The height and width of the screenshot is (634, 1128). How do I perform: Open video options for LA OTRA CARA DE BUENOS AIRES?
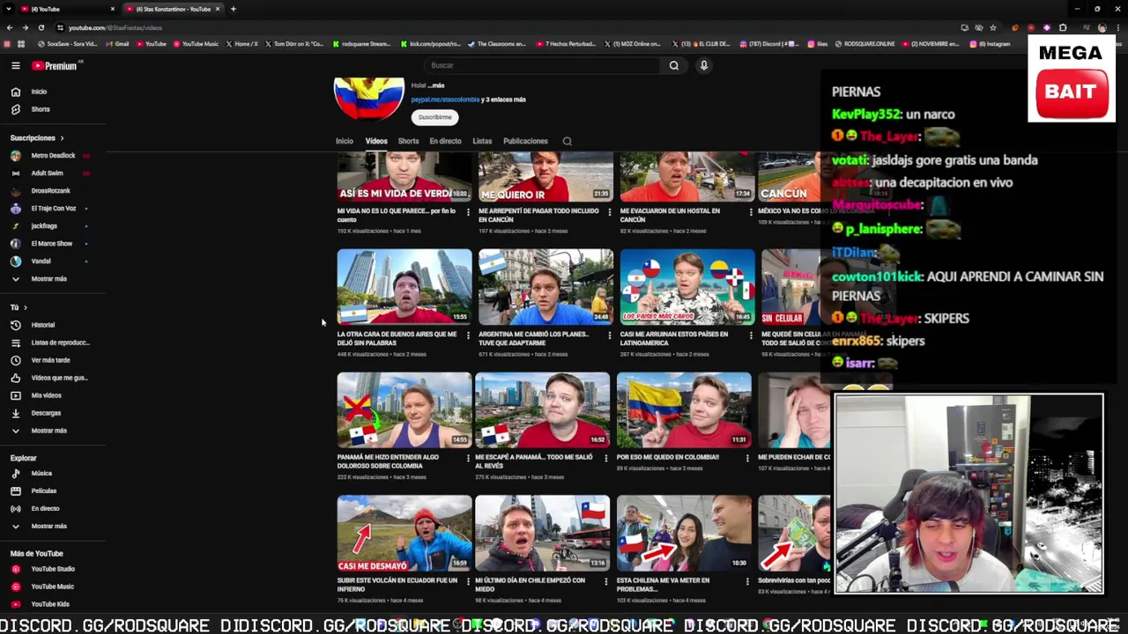tap(468, 335)
